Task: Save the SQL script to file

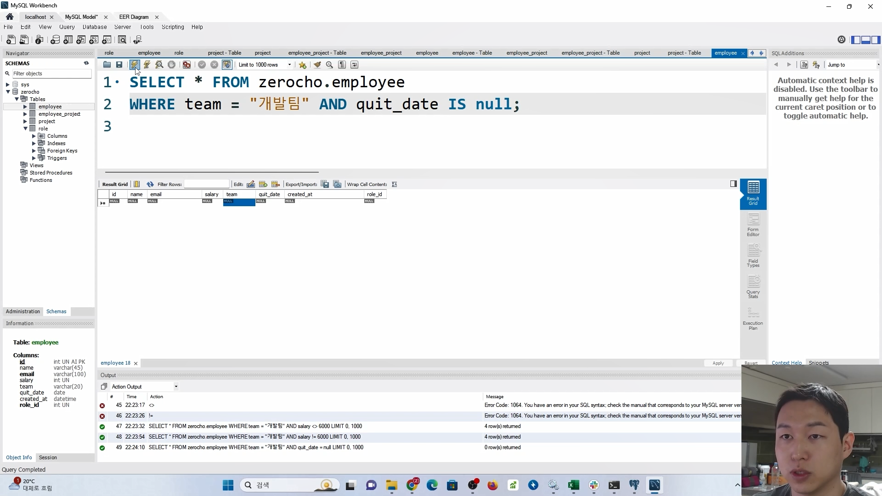Action: (x=119, y=65)
